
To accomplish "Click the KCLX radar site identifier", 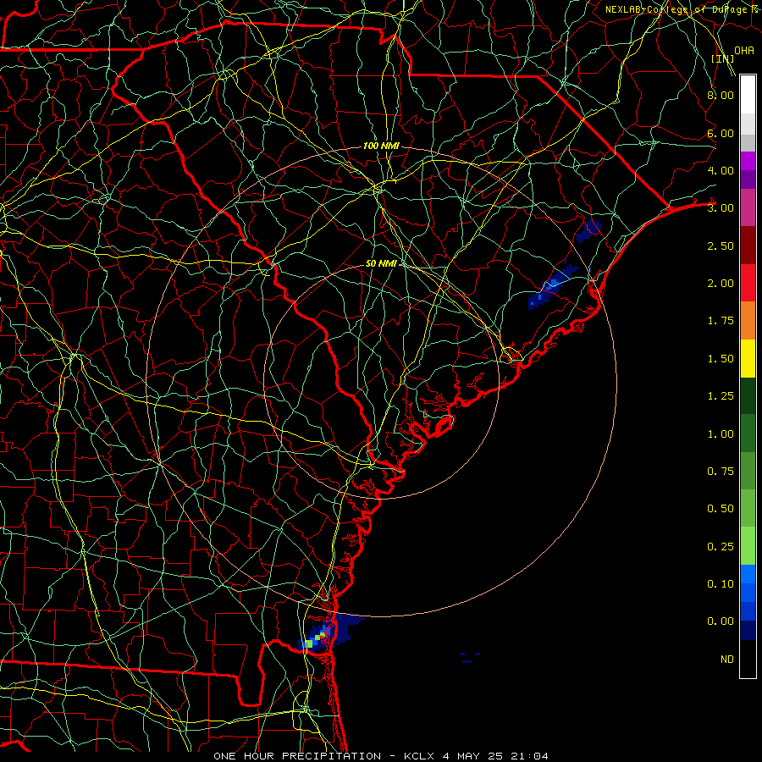I will pyautogui.click(x=418, y=756).
